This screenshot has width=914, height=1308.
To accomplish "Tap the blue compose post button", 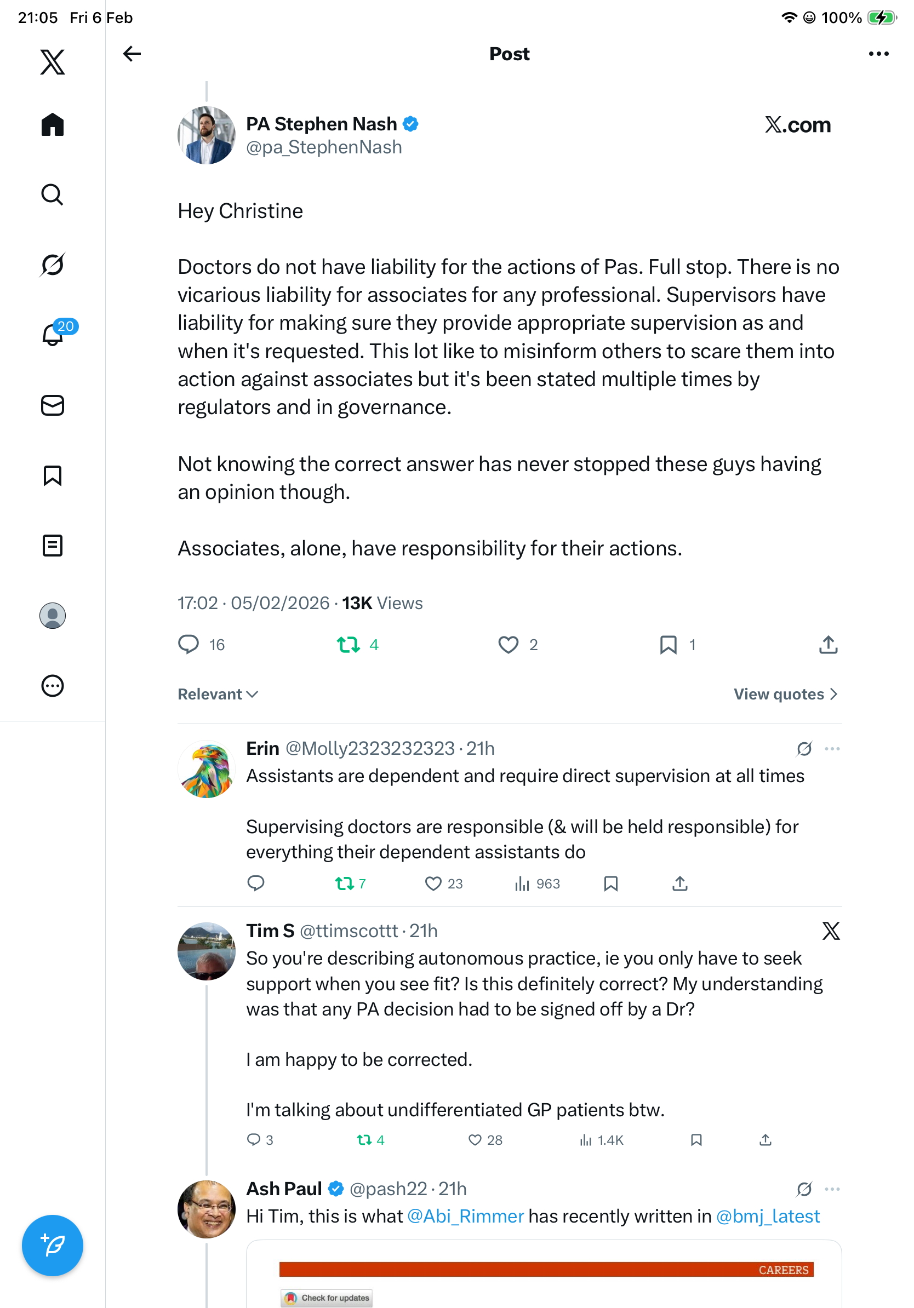I will click(x=53, y=1246).
